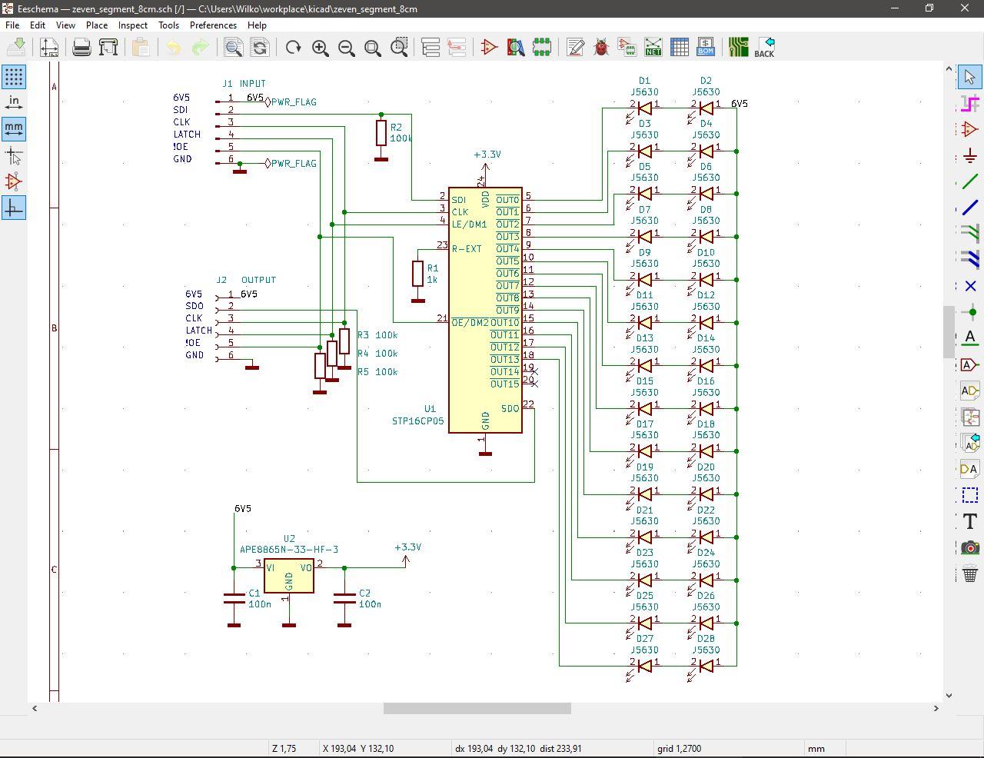Viewport: 984px width, 758px height.
Task: Open the File menu
Action: click(12, 25)
